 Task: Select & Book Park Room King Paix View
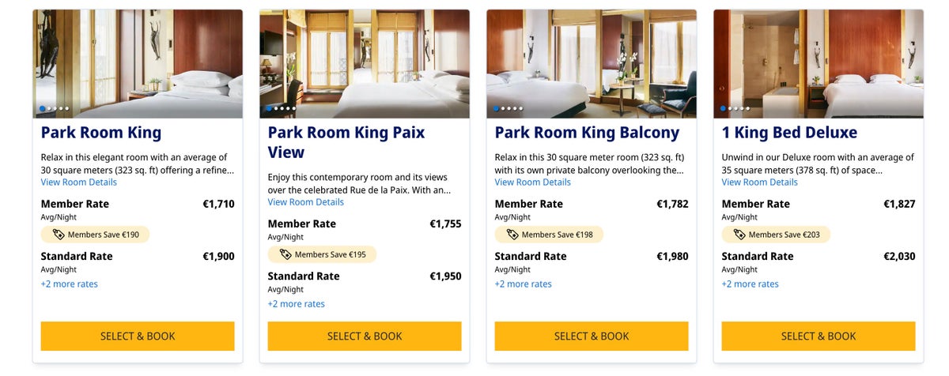pyautogui.click(x=365, y=336)
